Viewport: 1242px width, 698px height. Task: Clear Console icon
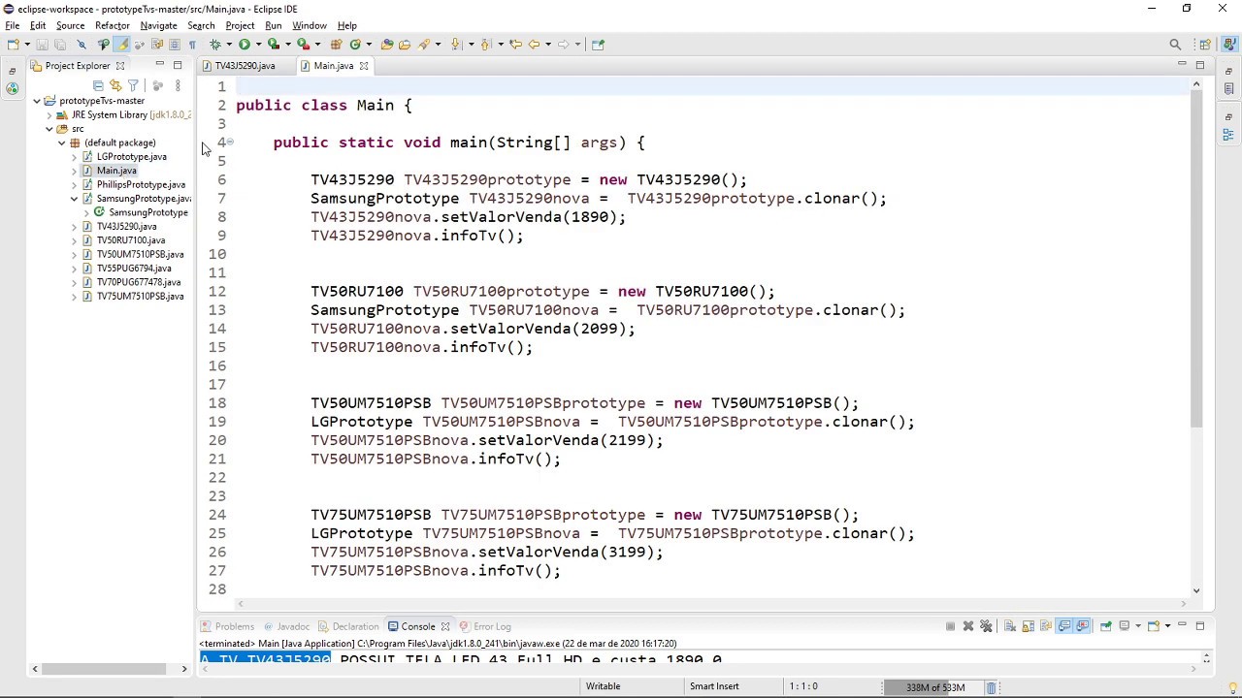click(1009, 626)
